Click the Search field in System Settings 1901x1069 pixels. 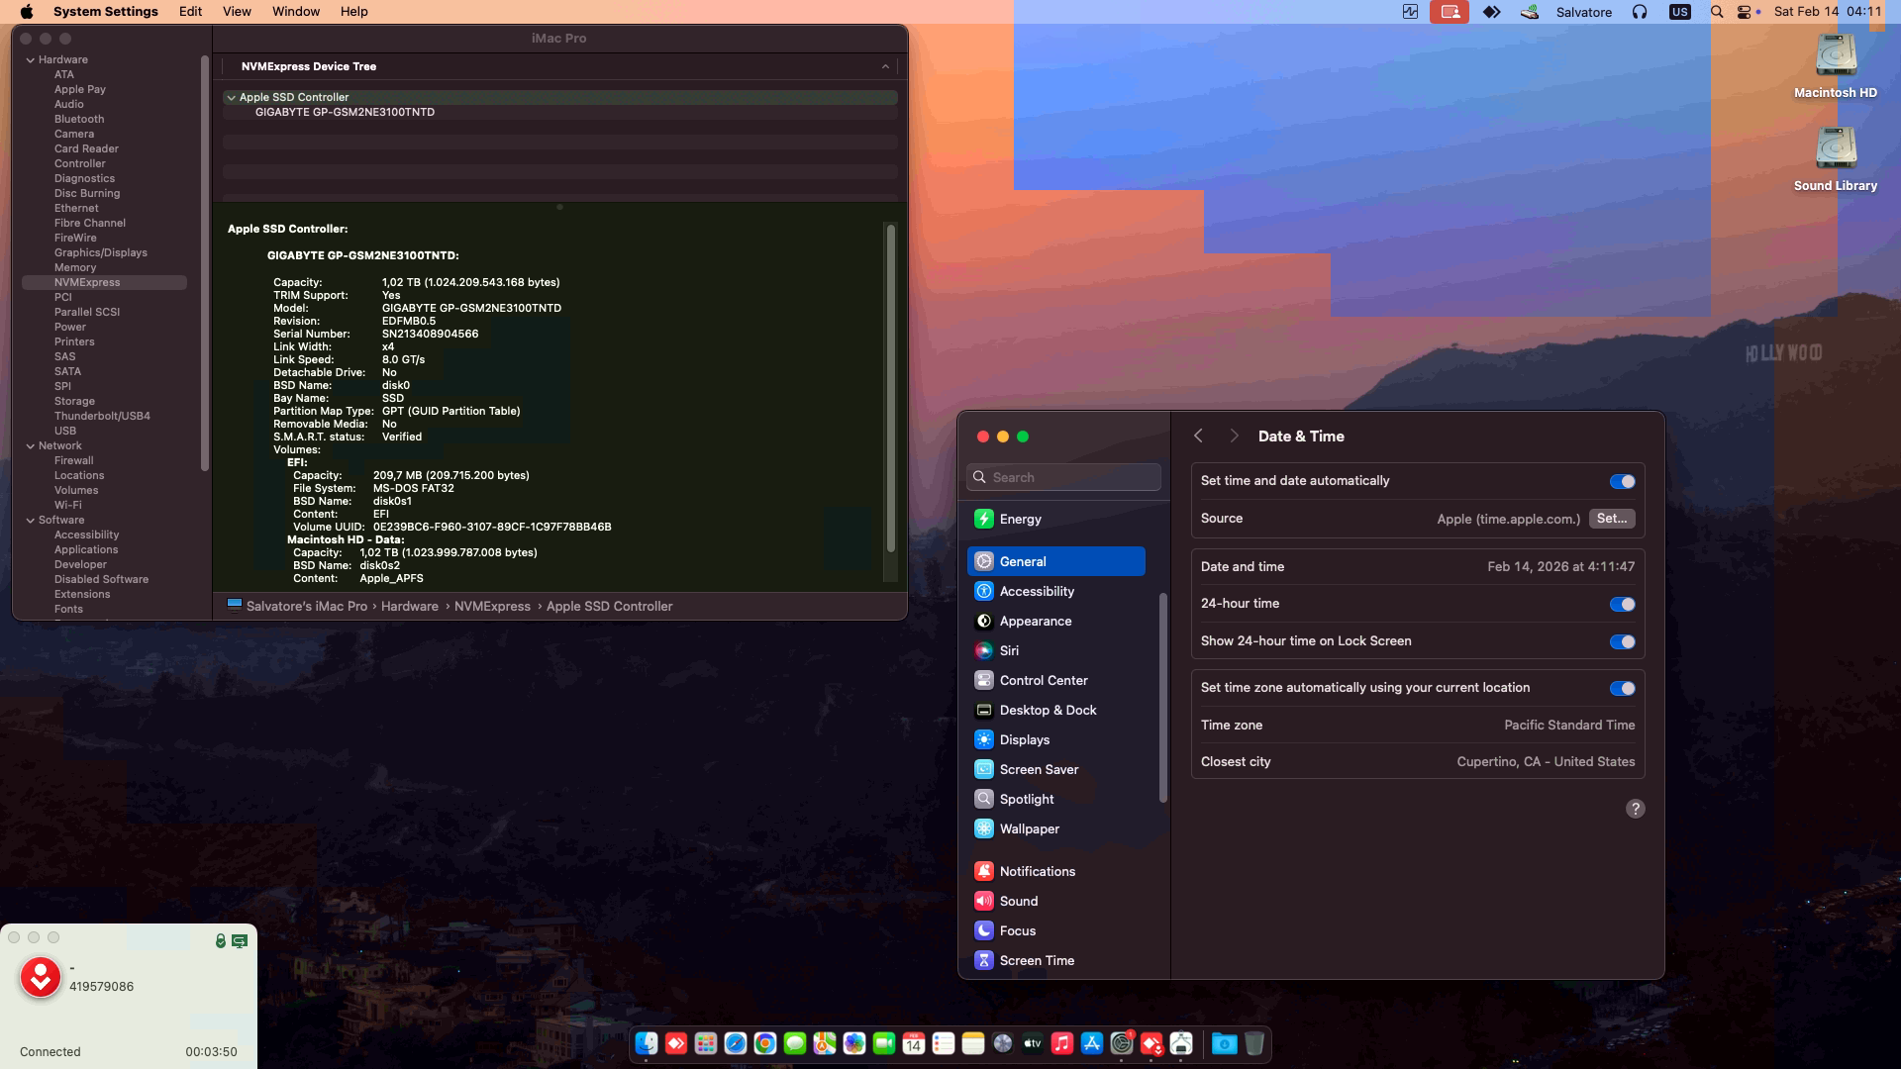pyautogui.click(x=1064, y=477)
